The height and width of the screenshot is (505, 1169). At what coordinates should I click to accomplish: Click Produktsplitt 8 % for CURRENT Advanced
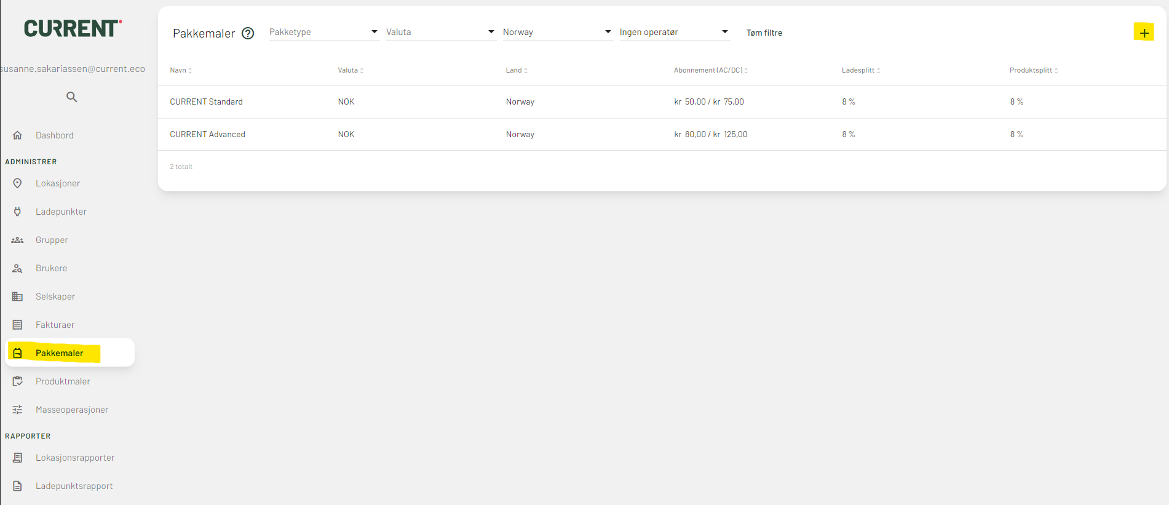1016,134
